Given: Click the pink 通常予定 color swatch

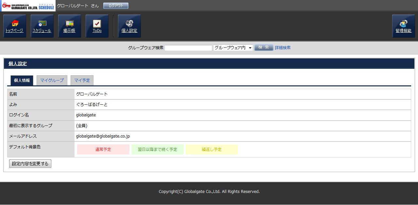Looking at the screenshot, I should 103,149.
